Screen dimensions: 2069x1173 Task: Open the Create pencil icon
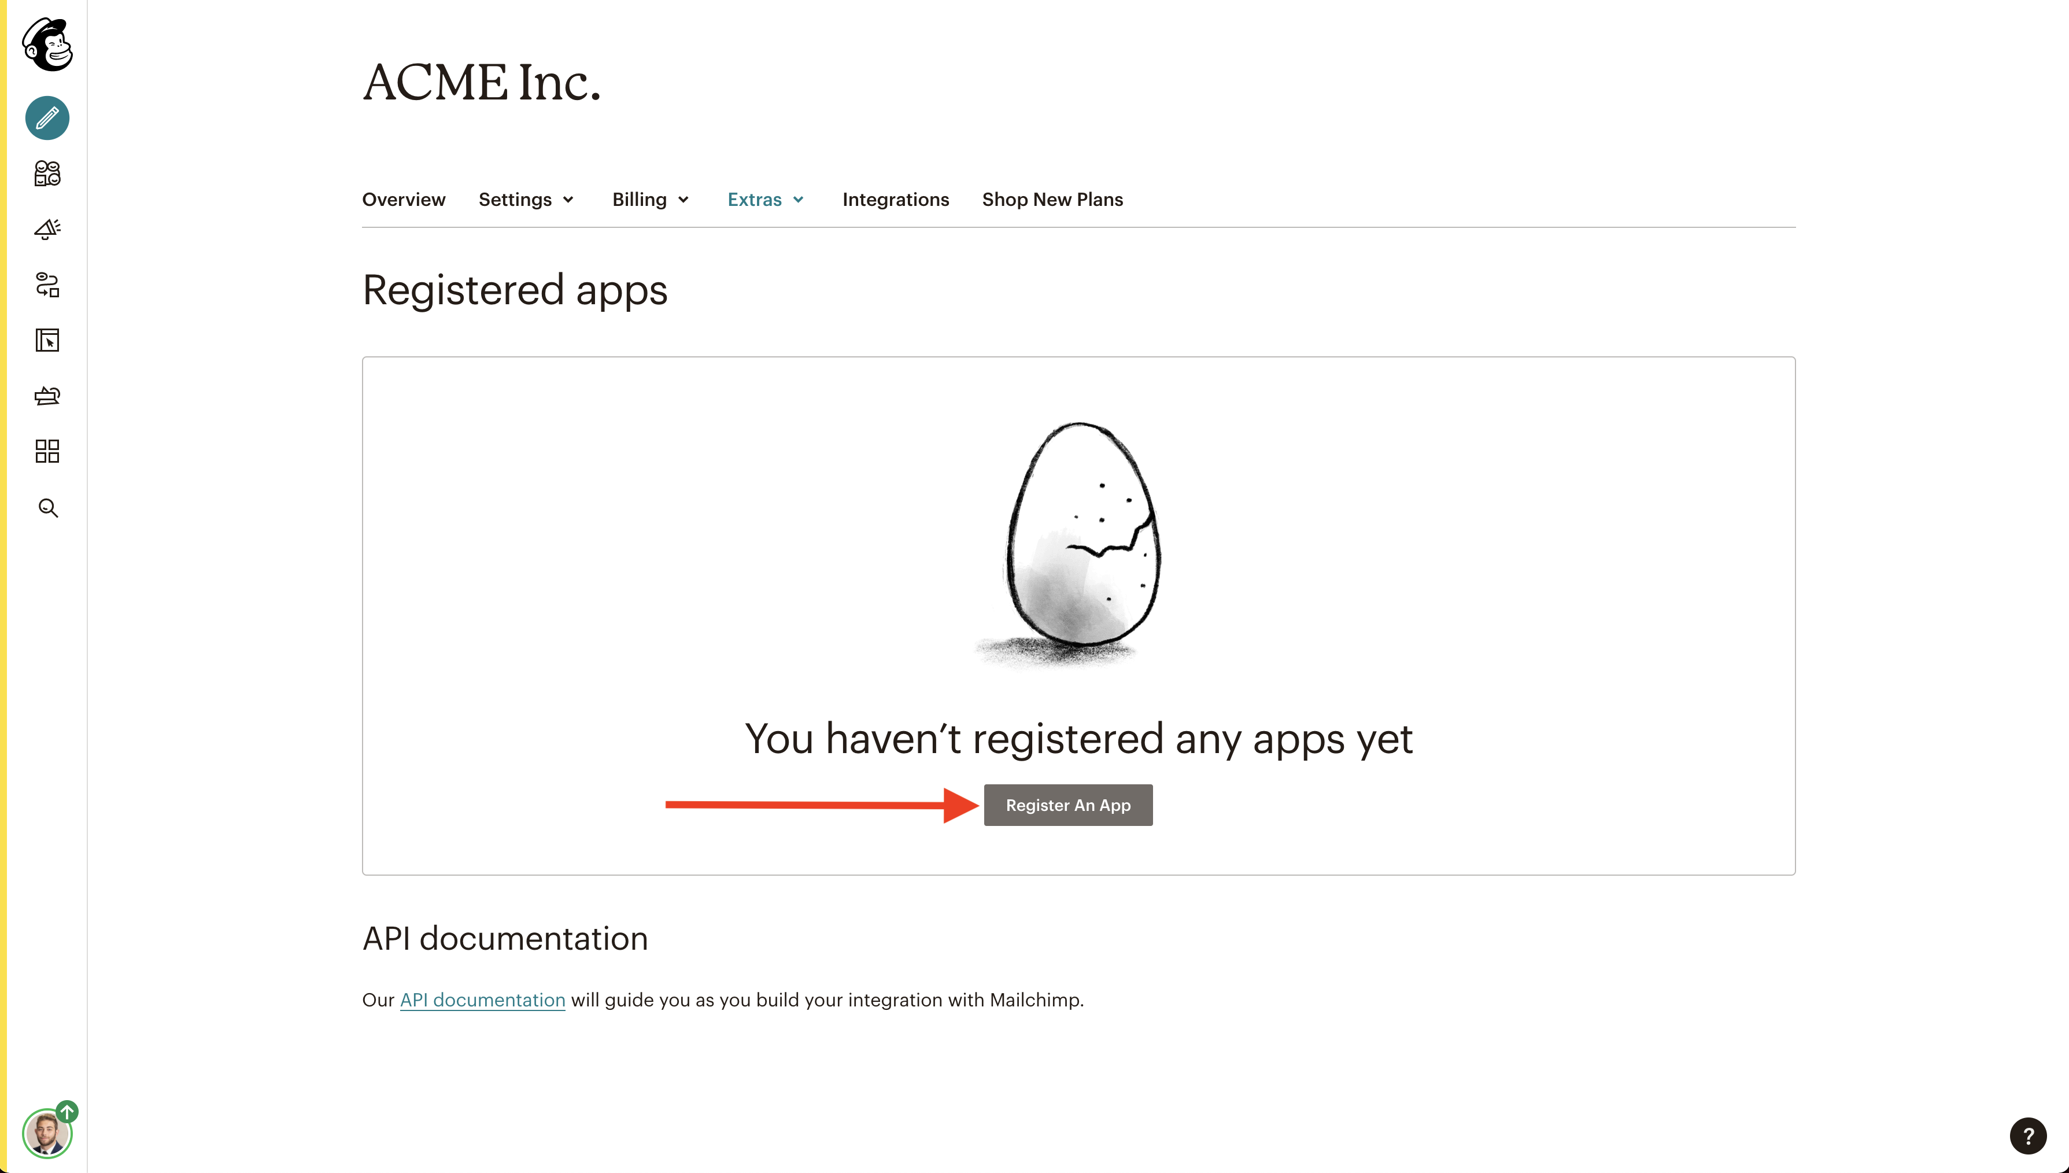pos(47,117)
